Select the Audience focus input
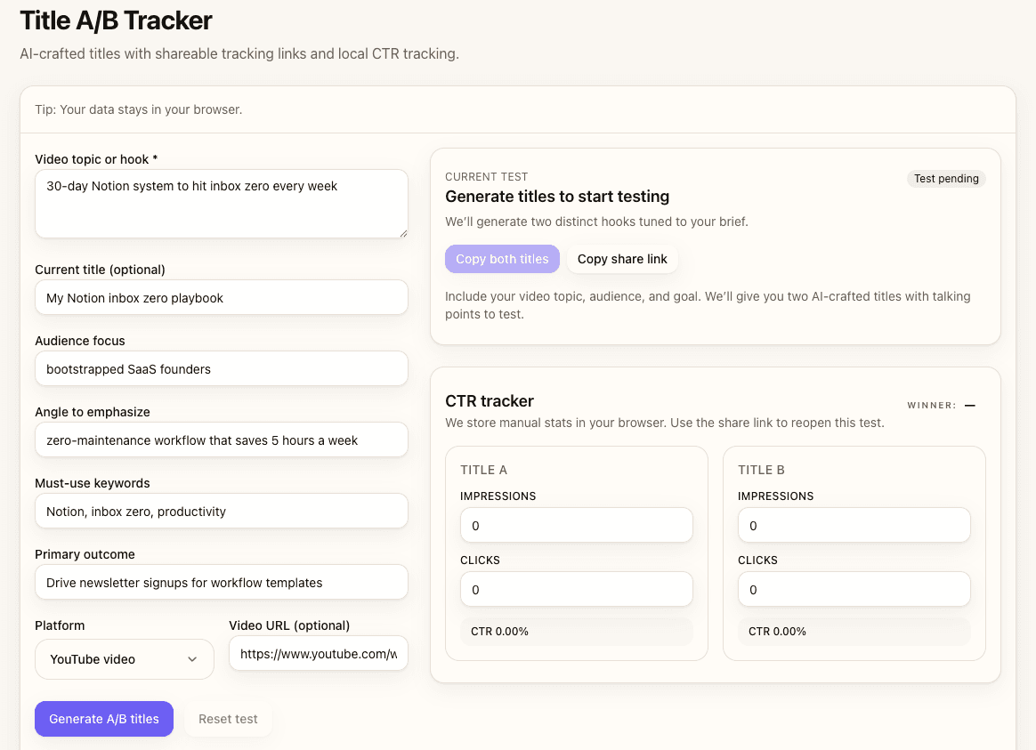The width and height of the screenshot is (1036, 750). (221, 368)
